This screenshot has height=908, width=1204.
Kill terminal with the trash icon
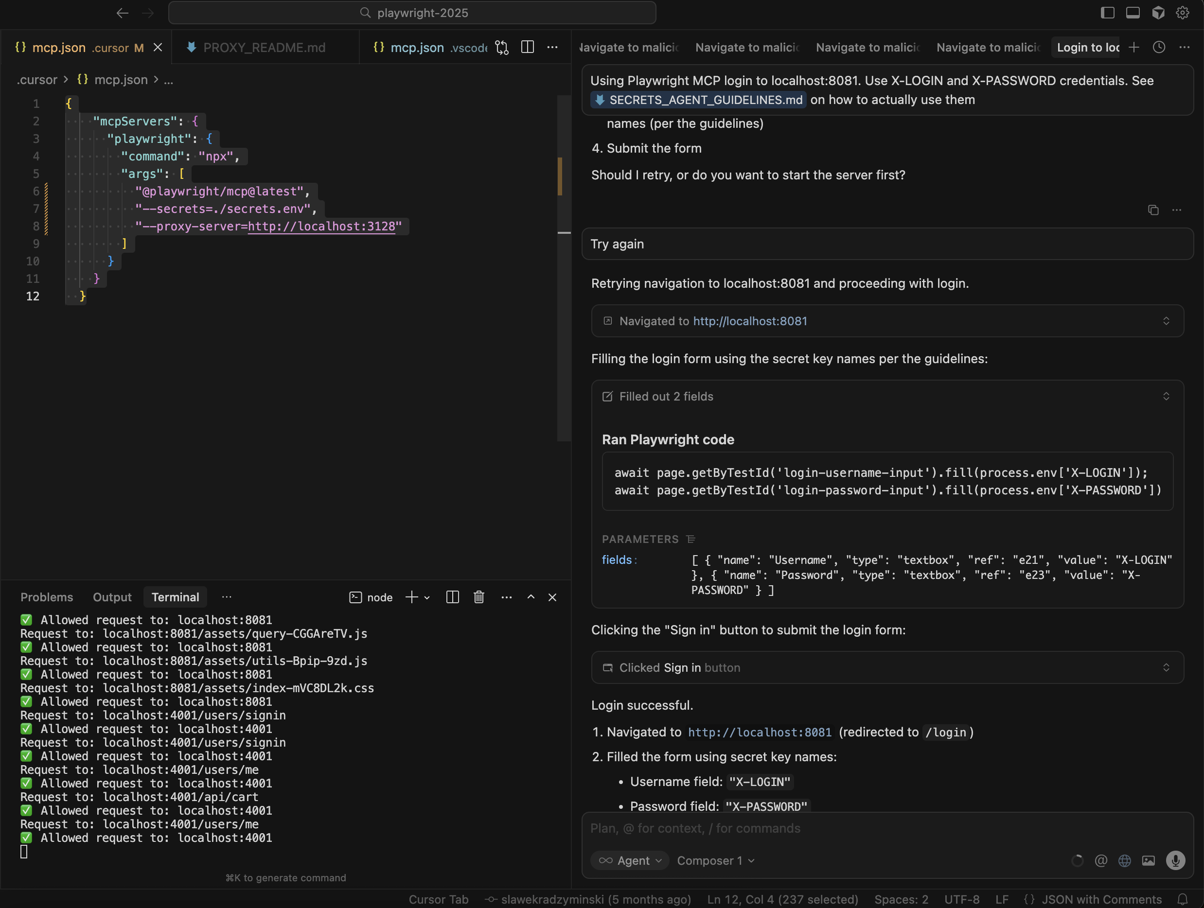478,597
